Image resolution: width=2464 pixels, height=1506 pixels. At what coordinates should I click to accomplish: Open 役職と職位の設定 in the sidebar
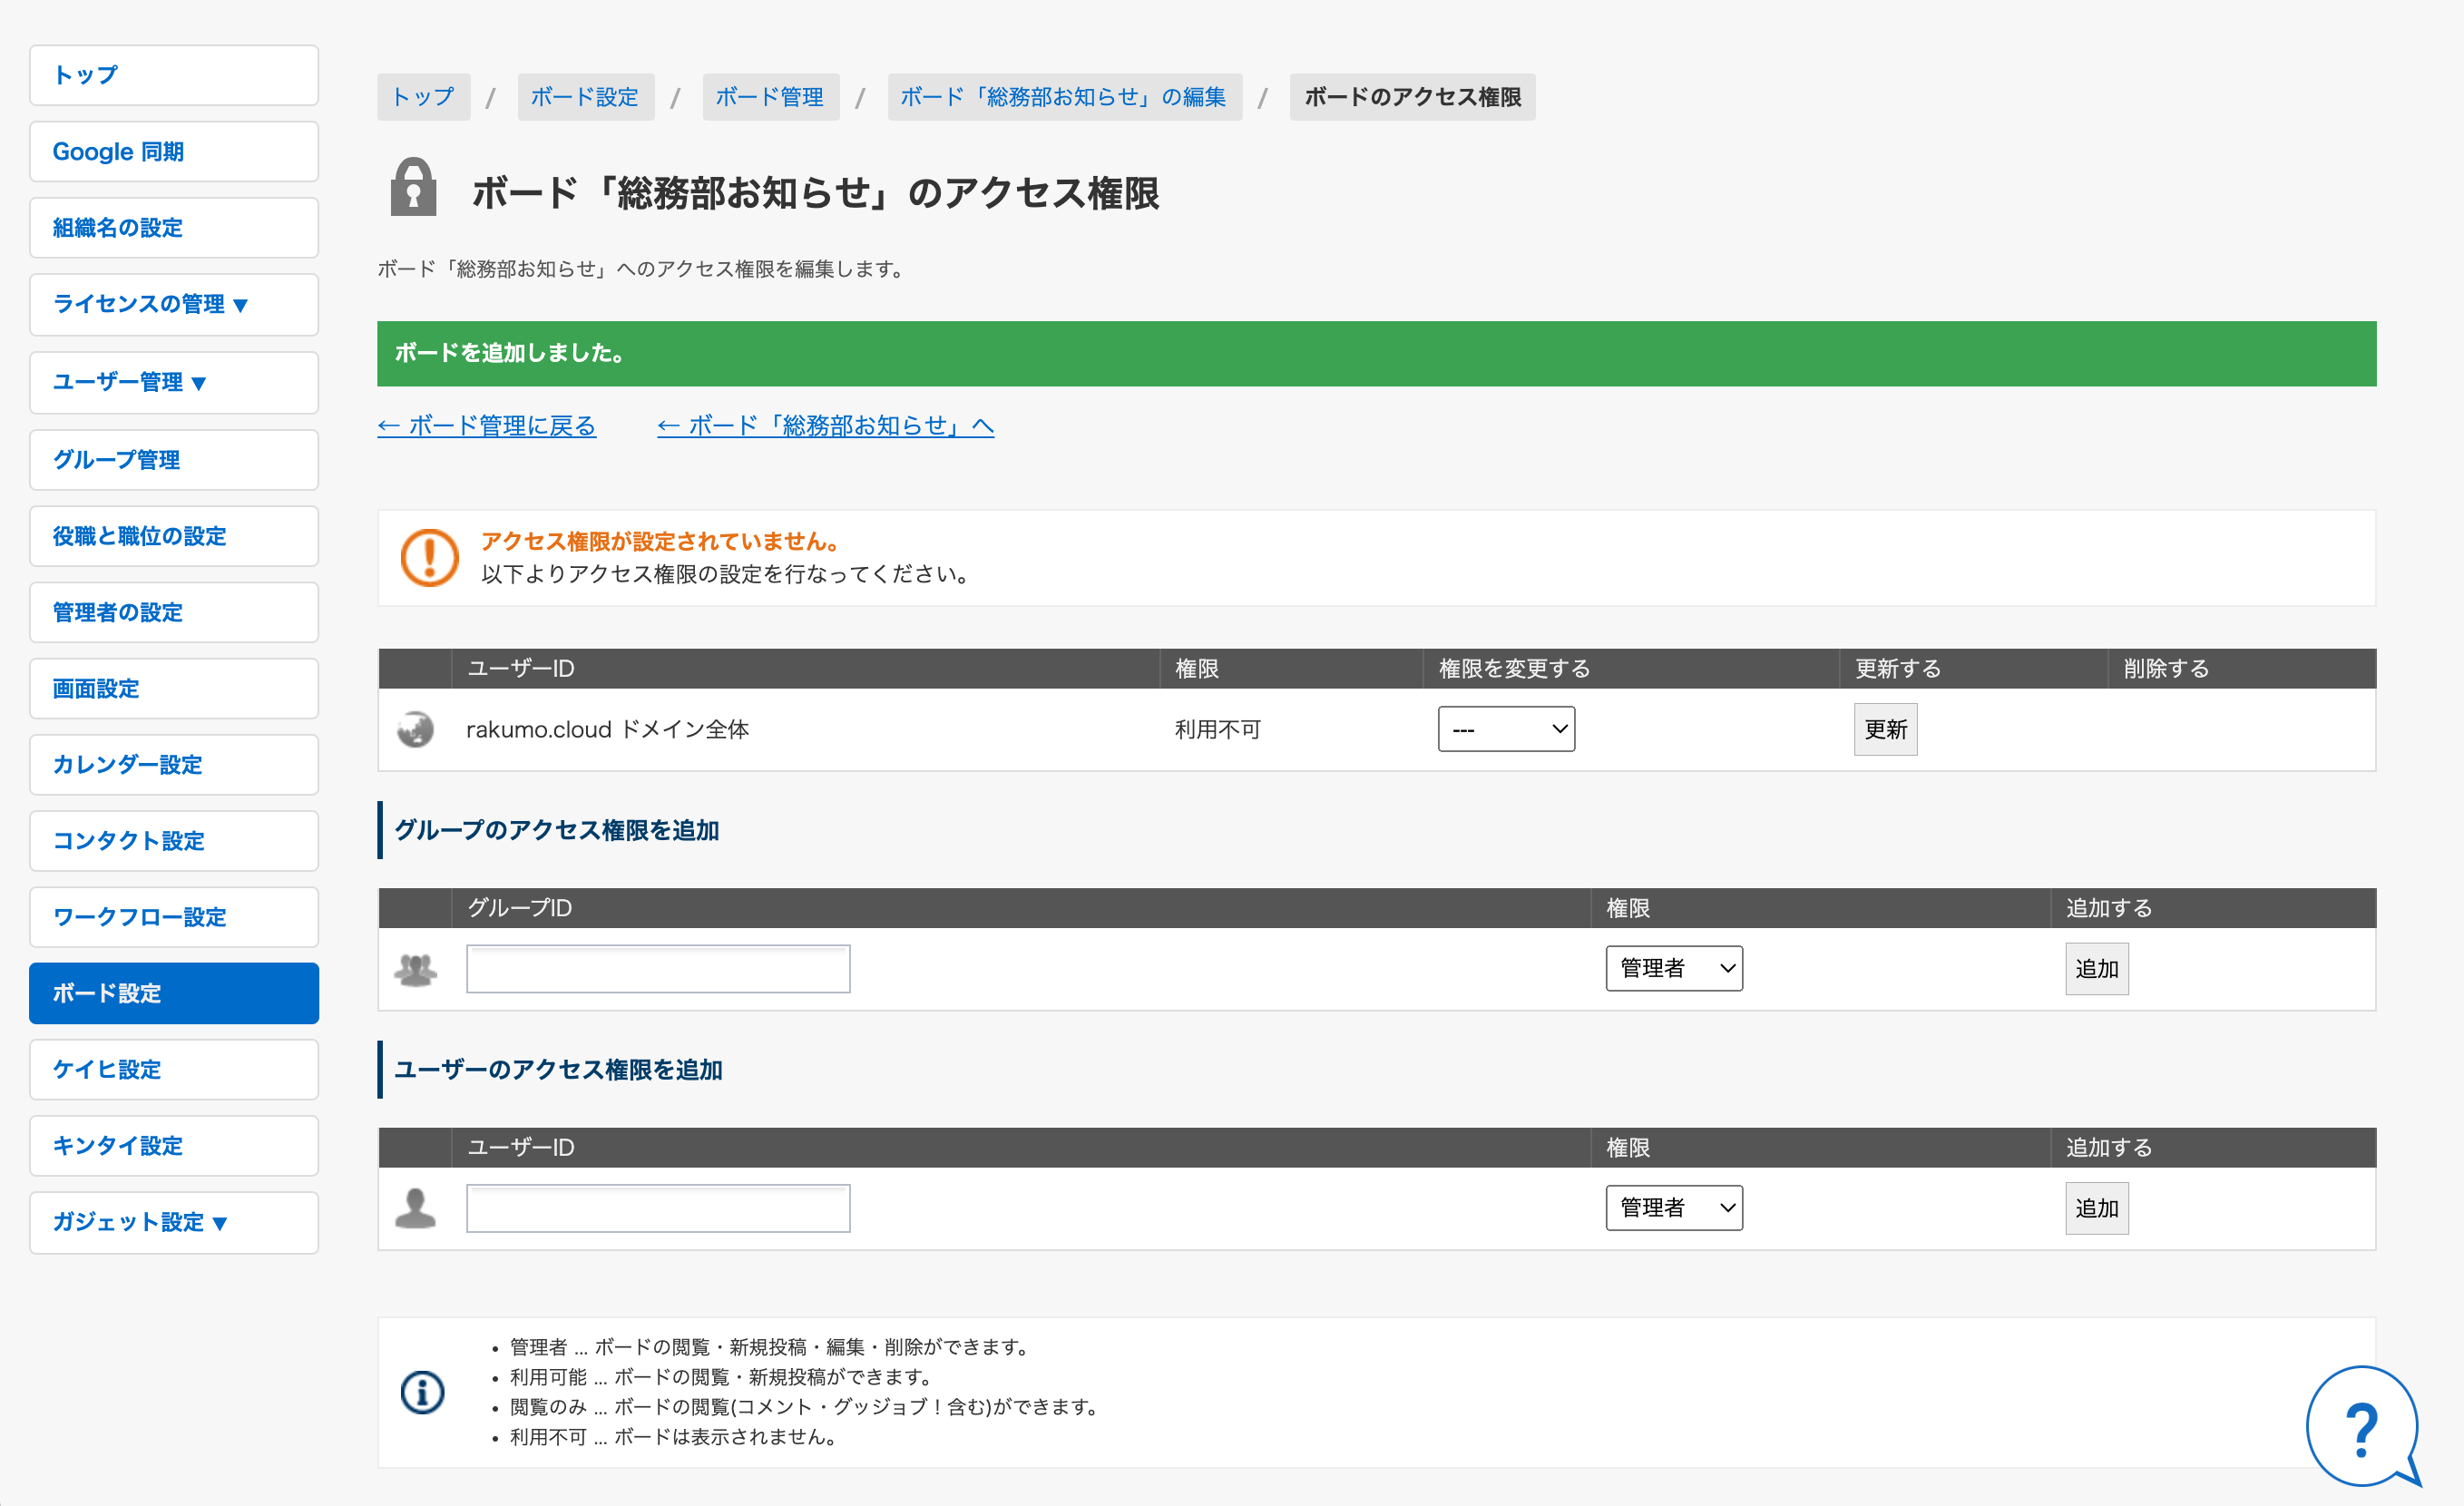(174, 536)
